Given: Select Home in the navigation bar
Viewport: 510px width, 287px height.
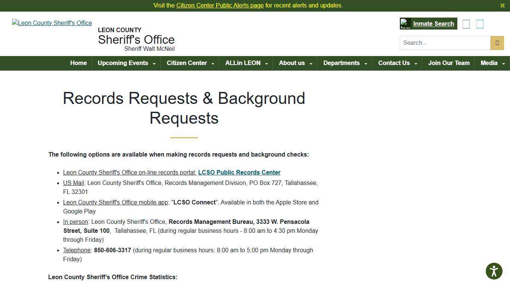Looking at the screenshot, I should tap(78, 63).
